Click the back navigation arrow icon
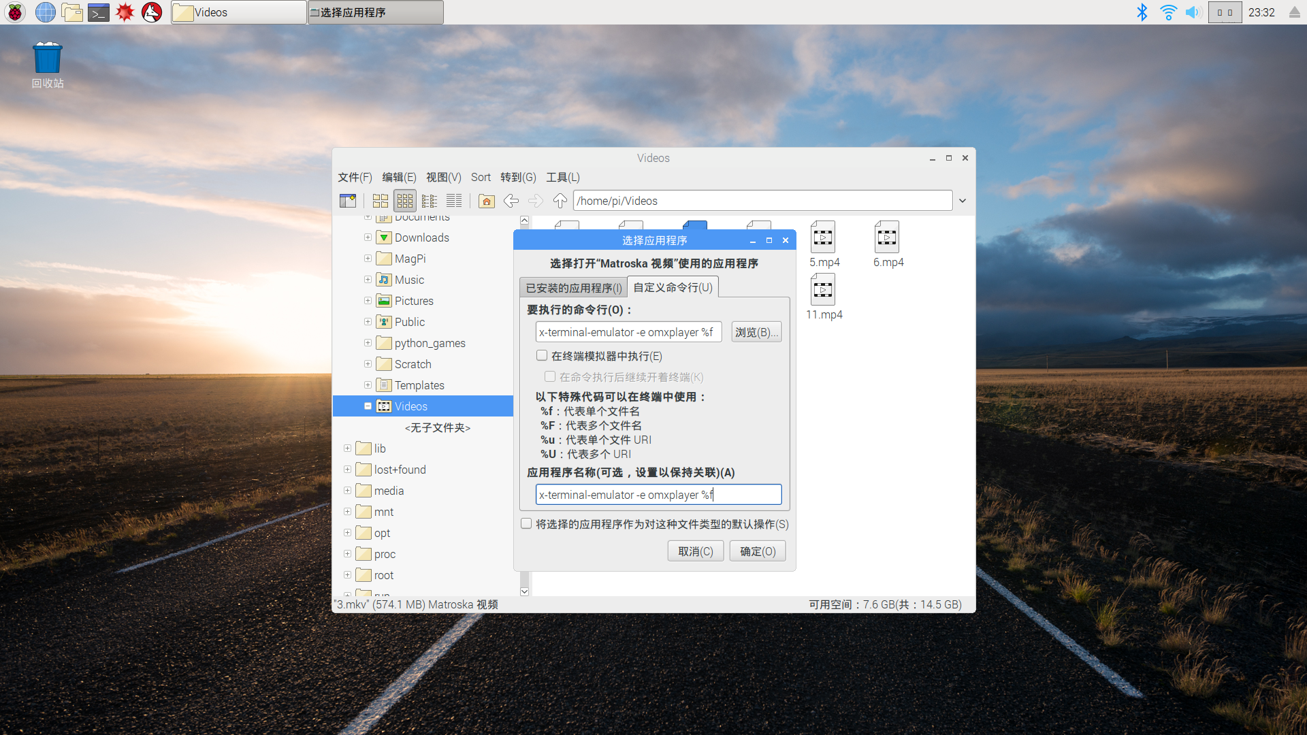Image resolution: width=1307 pixels, height=735 pixels. point(511,200)
